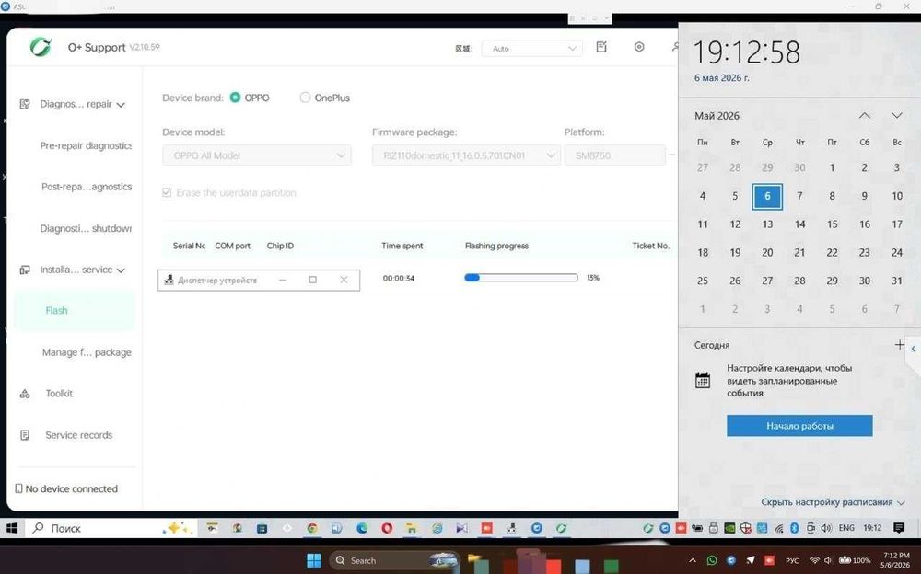Open Post-repair diagnostics item
Viewport: 921px width, 574px height.
tap(87, 187)
